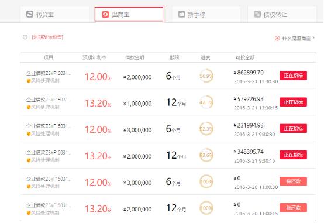Click the 预期年利率 column header
324x223 pixels.
click(x=94, y=57)
